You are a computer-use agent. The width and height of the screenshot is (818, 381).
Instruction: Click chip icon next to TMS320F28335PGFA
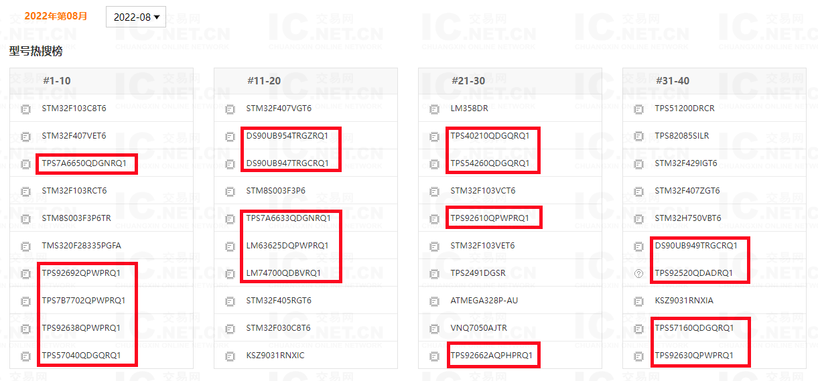click(26, 246)
